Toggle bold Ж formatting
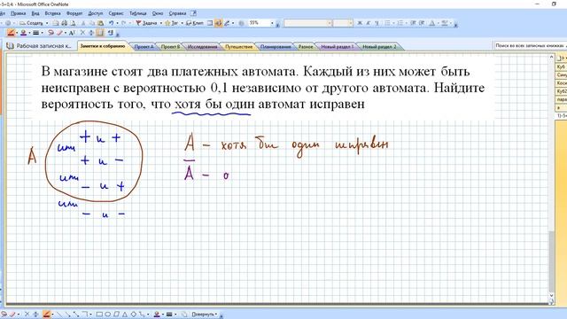This screenshot has width=567, height=319. tap(360, 23)
